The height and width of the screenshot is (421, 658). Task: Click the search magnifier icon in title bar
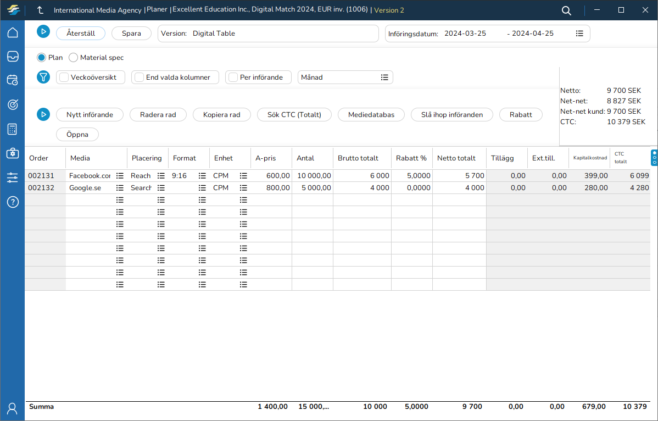click(x=566, y=10)
